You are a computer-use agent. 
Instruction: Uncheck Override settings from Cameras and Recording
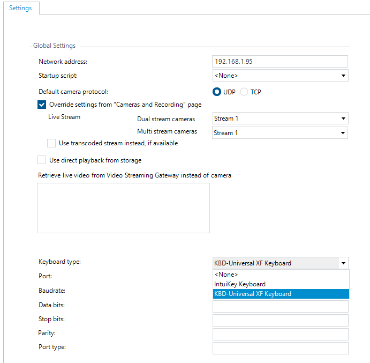click(42, 105)
